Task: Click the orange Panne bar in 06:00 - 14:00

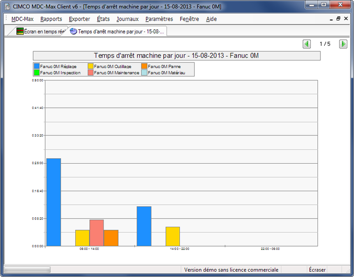Action: (111, 238)
